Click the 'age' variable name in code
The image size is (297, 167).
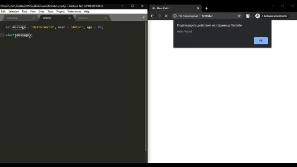[x=90, y=27]
